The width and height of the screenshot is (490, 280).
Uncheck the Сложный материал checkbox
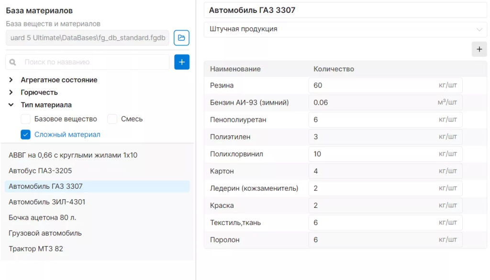click(x=26, y=135)
